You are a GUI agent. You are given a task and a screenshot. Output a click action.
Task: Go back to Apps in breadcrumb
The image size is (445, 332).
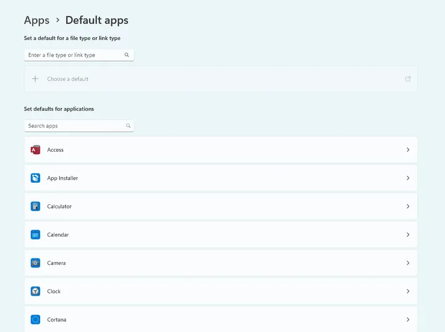coord(36,20)
